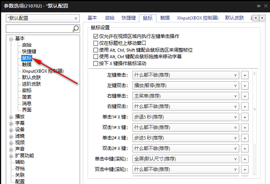Open 单击中键(滚轮) action dropdown

point(186,159)
